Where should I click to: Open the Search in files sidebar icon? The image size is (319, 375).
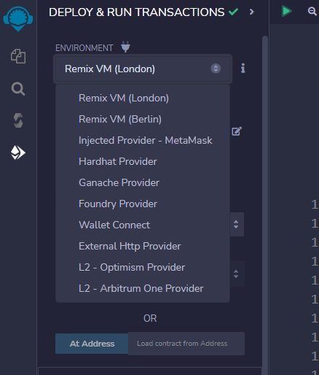[x=18, y=89]
